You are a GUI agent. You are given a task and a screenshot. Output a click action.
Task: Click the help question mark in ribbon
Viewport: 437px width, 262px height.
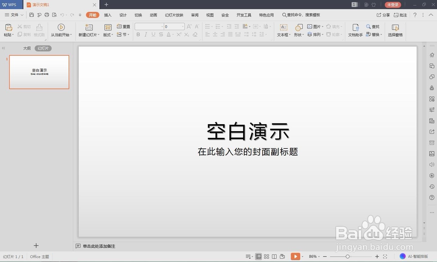415,15
